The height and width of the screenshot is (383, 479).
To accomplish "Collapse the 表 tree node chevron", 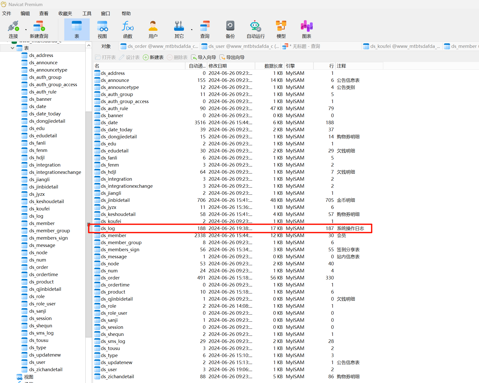I will (x=12, y=48).
